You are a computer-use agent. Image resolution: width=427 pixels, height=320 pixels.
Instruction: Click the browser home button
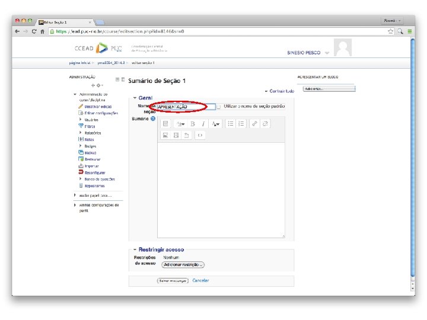(43, 31)
